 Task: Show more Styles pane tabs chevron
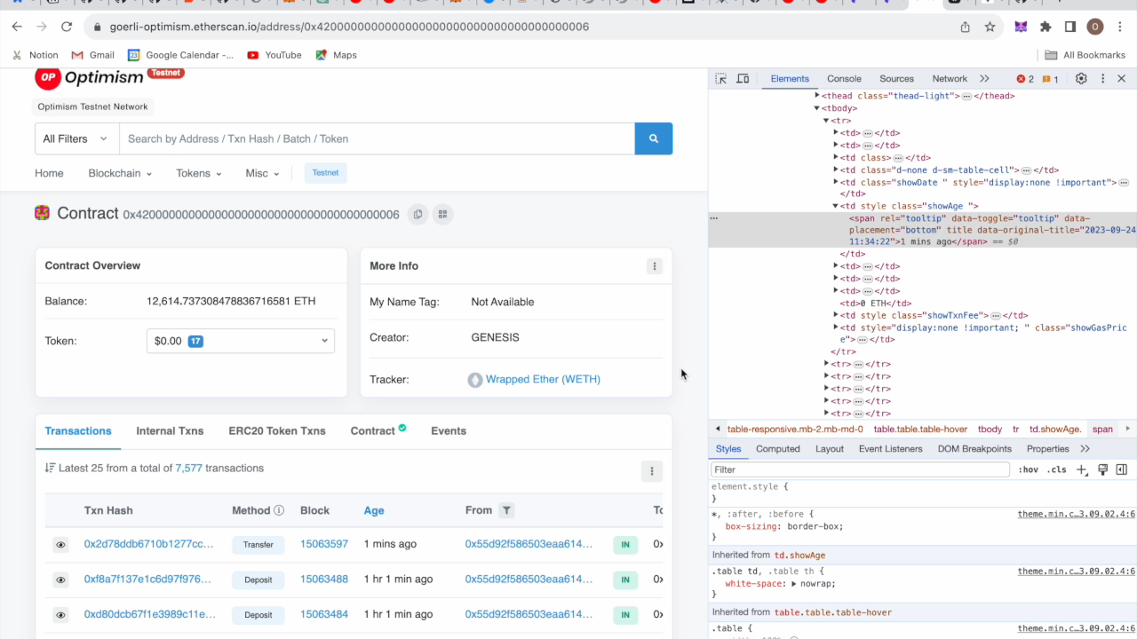(1085, 448)
